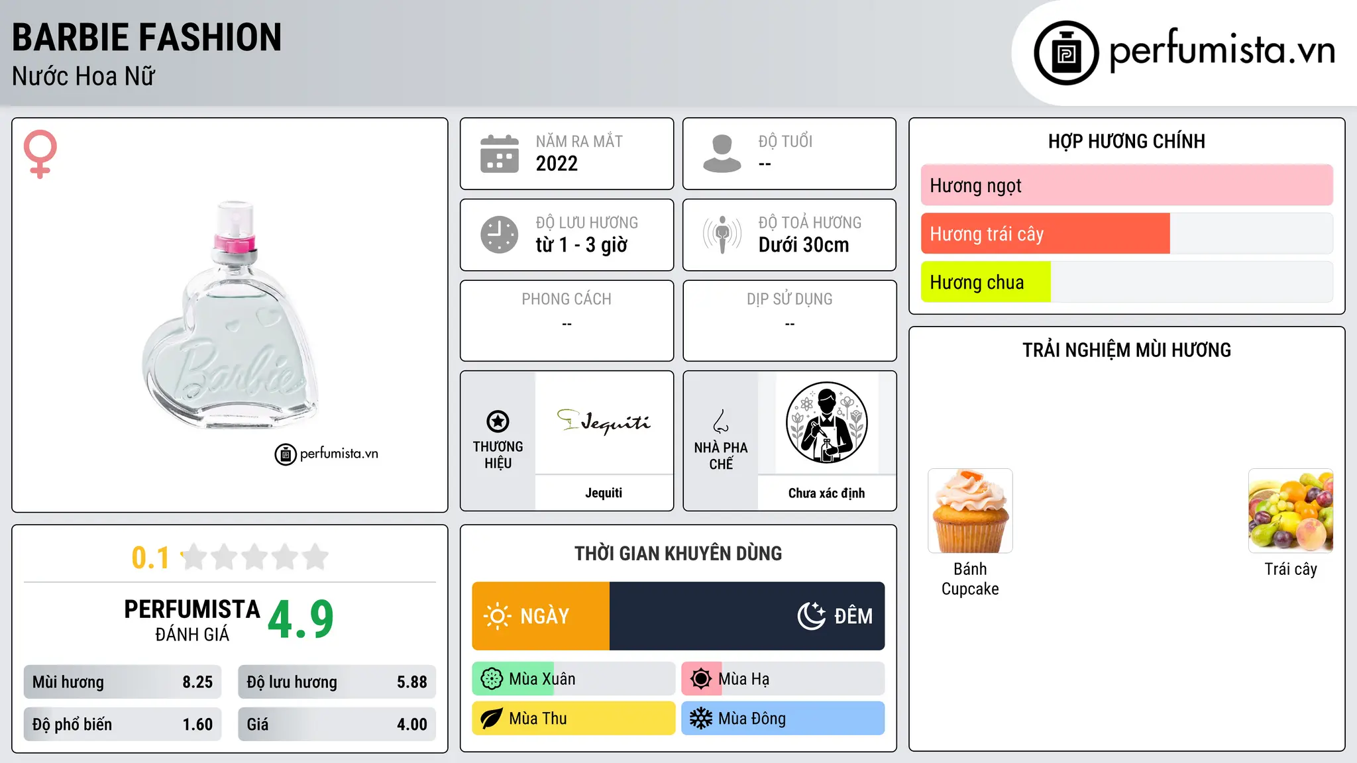Image resolution: width=1357 pixels, height=763 pixels.
Task: Select the Mùa Xuân season bar
Action: tap(574, 679)
